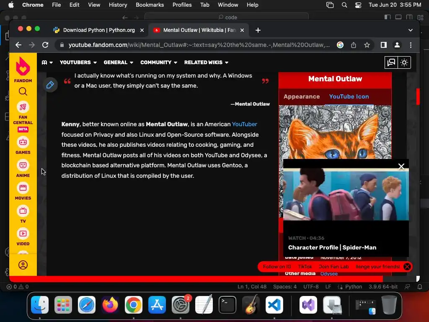The width and height of the screenshot is (429, 322).
Task: Open the Anime sidebar icon
Action: click(x=23, y=165)
